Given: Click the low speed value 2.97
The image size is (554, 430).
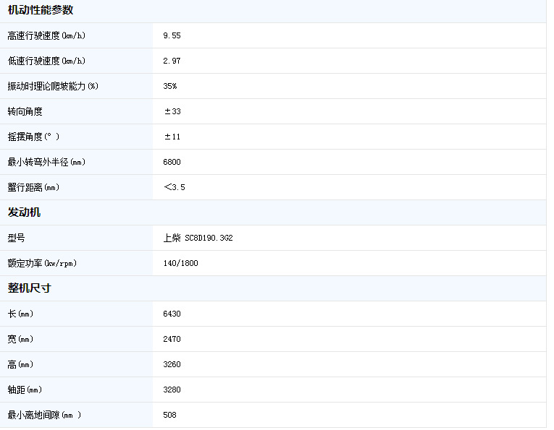Looking at the screenshot, I should pyautogui.click(x=172, y=61).
